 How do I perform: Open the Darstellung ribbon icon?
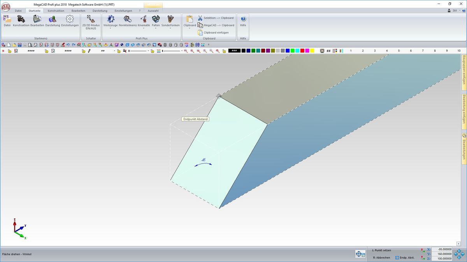pos(53,21)
